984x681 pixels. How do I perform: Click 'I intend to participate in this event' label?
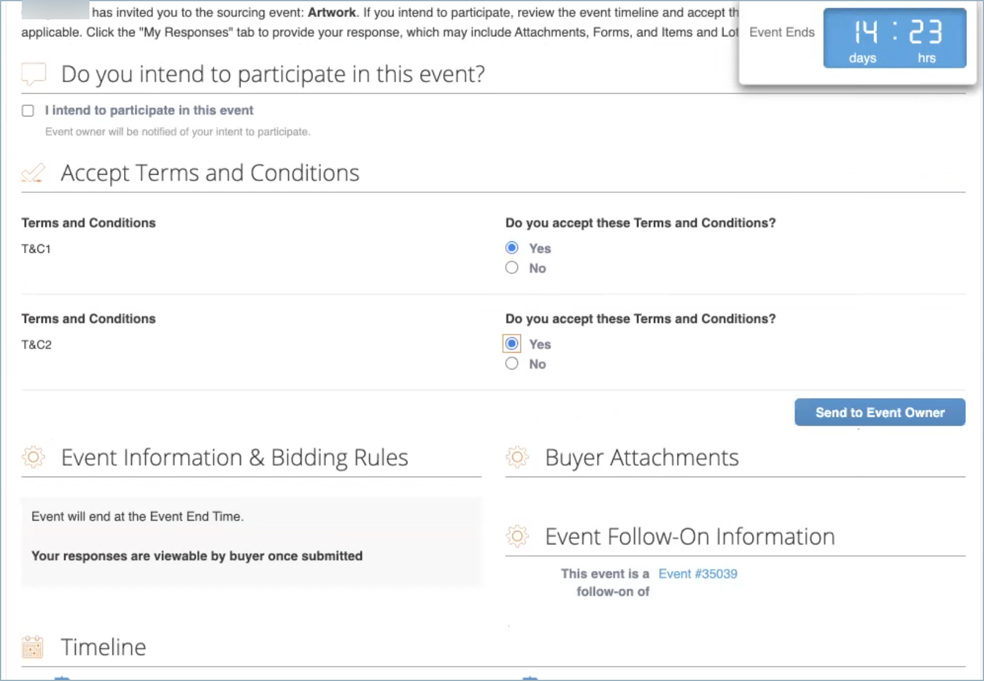point(149,110)
